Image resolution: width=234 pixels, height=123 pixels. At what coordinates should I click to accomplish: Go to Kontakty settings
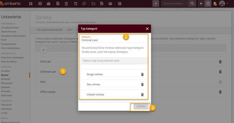click(5, 71)
